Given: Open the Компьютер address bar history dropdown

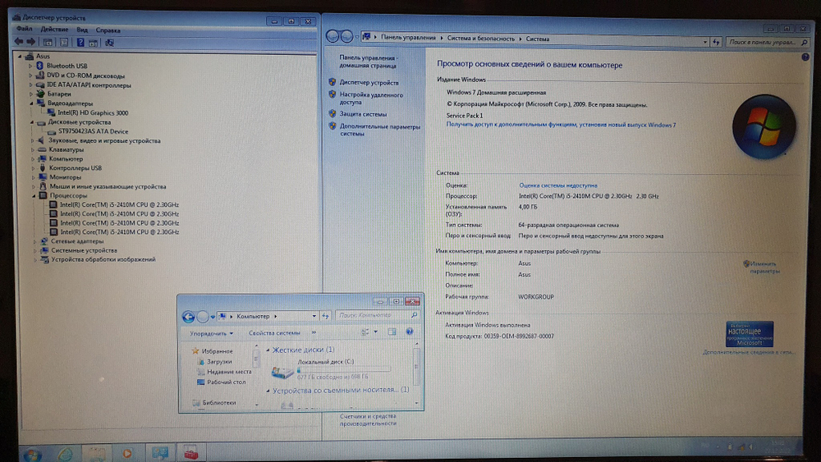Looking at the screenshot, I should (314, 316).
